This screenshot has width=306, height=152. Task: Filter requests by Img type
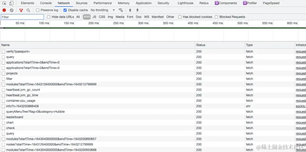pos(110,17)
